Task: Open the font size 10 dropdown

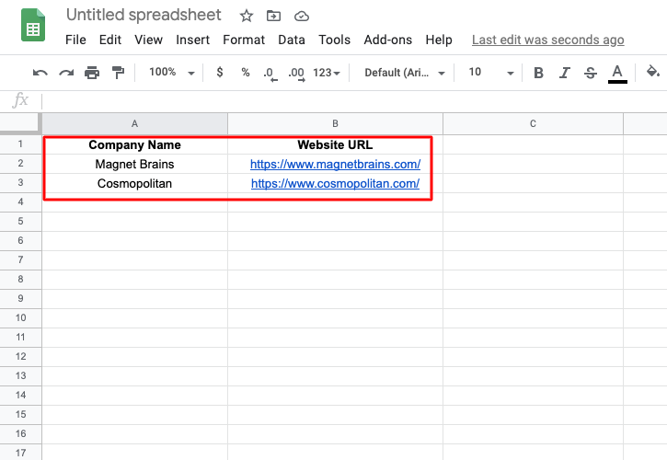Action: pyautogui.click(x=491, y=73)
